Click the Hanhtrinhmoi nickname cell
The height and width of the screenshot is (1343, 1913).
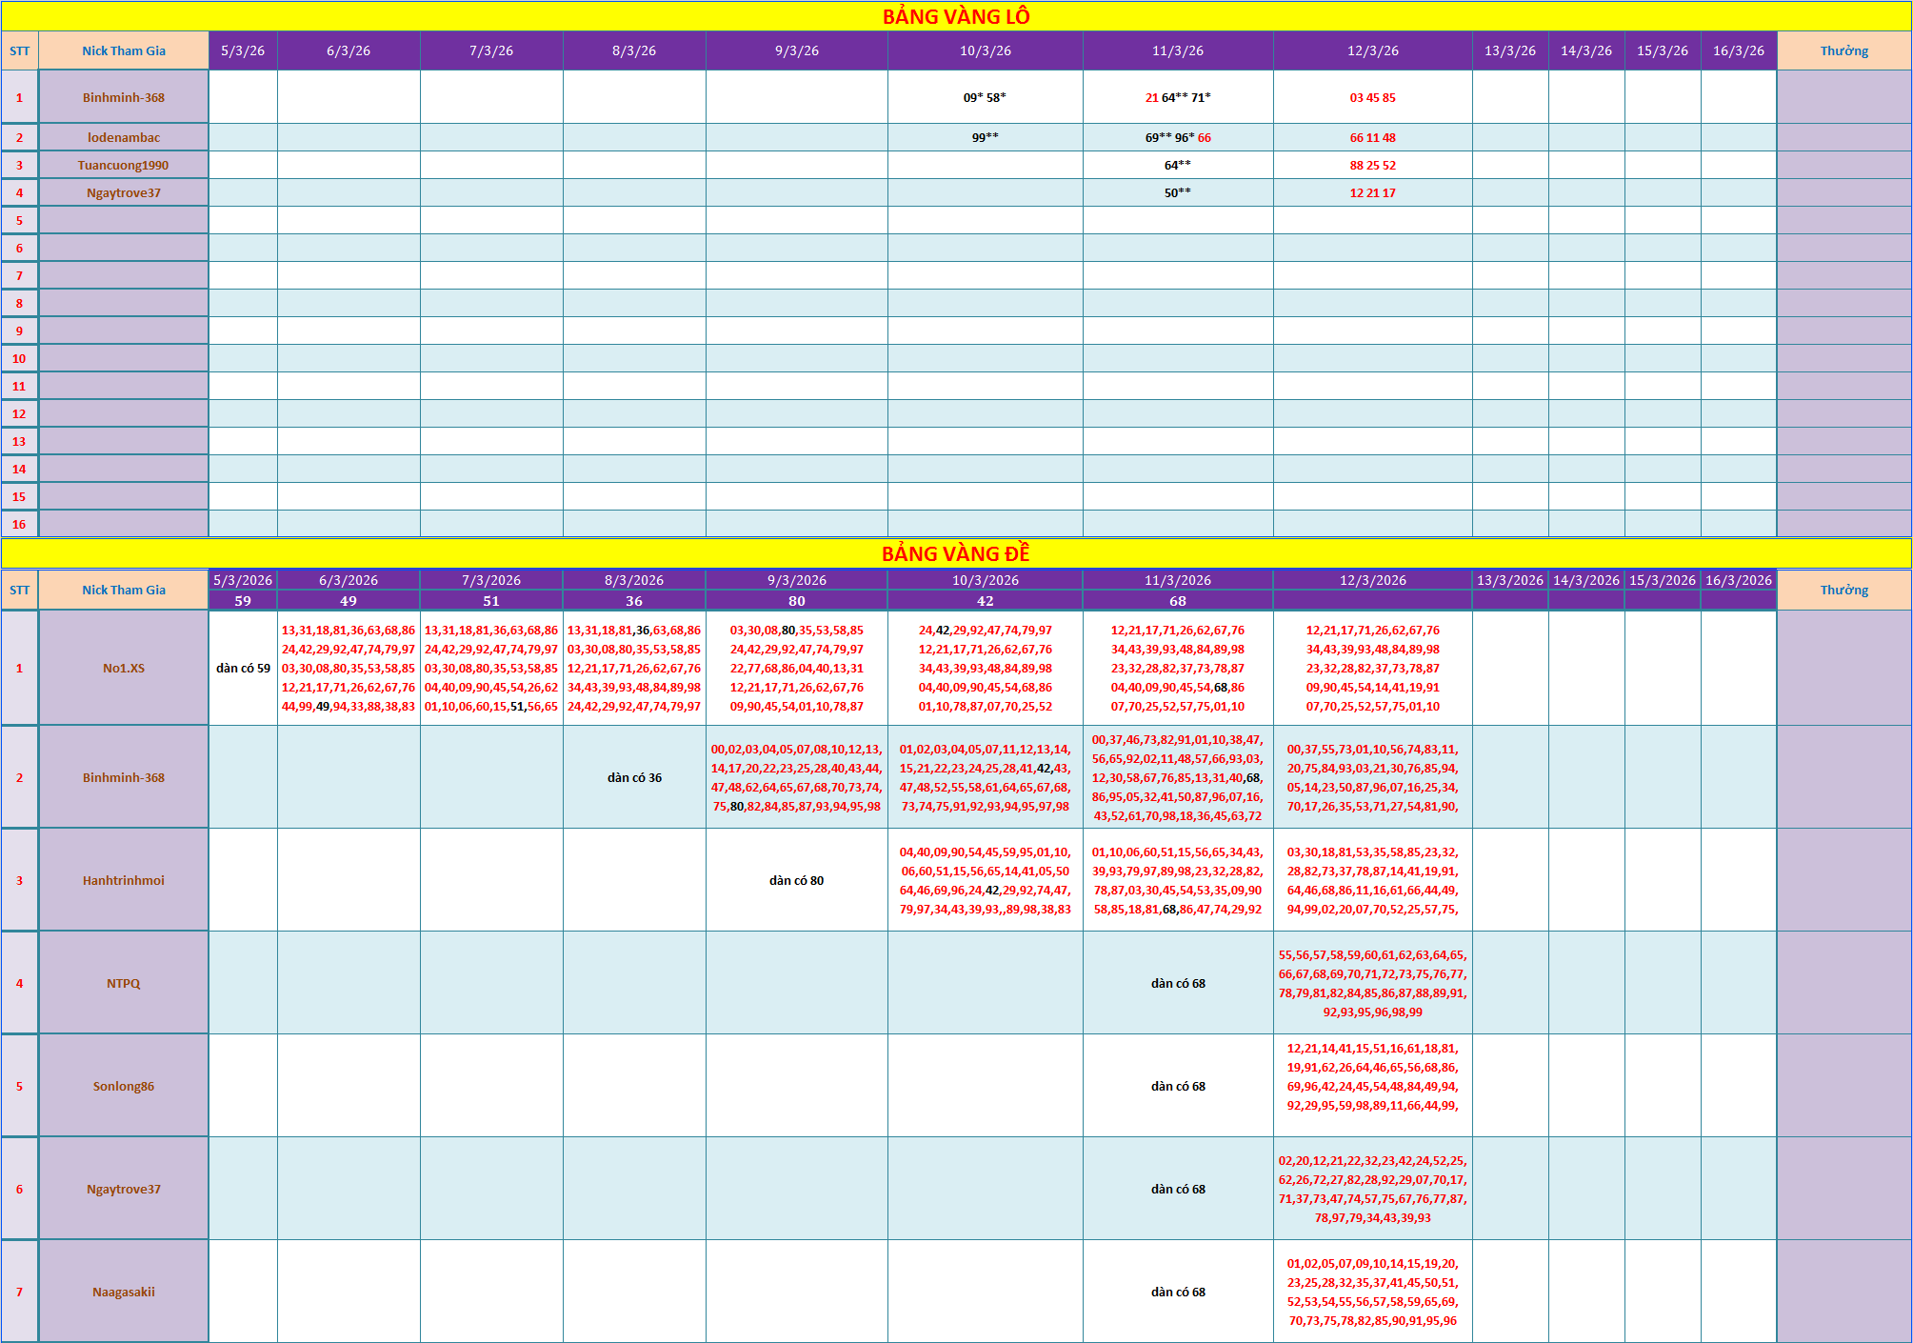point(124,880)
